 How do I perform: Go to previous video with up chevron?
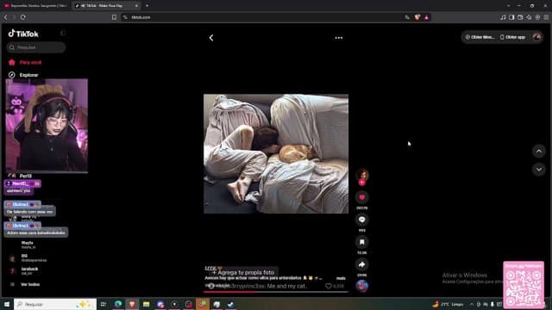tap(538, 152)
